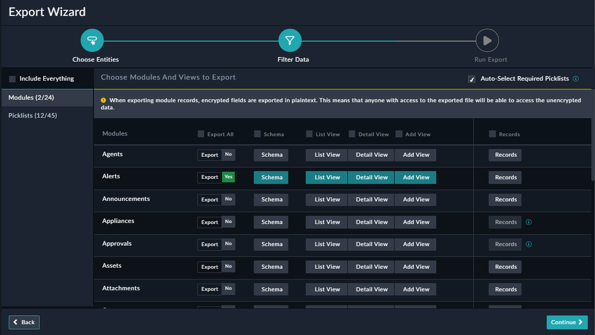This screenshot has width=595, height=335.
Task: Click the Filter Data funnel icon
Action: pos(289,40)
